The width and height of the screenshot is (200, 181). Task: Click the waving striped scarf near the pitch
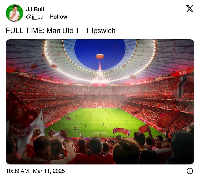122,131
